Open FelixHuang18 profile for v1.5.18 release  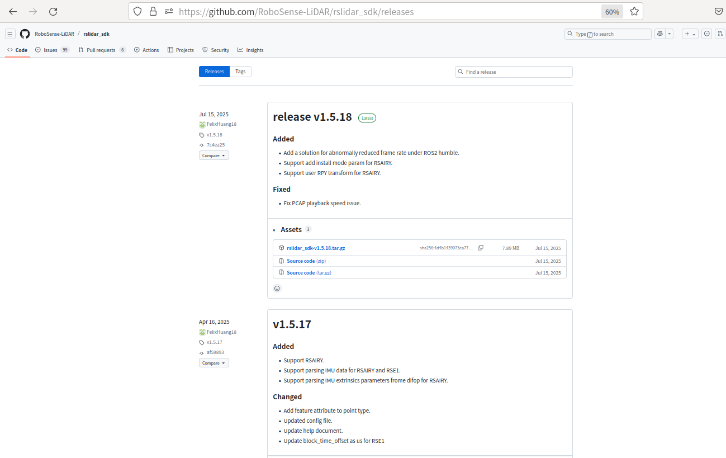pos(222,124)
